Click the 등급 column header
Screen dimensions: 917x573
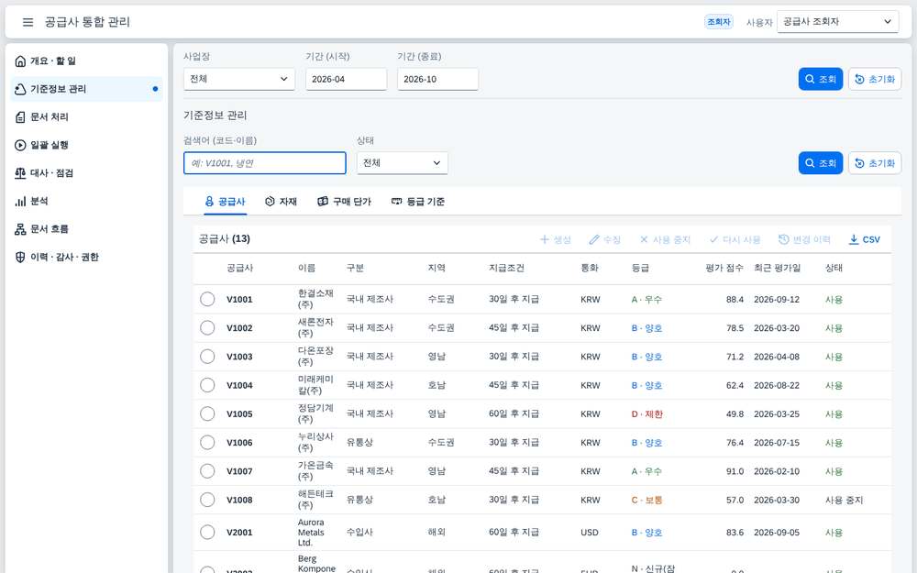(640, 268)
